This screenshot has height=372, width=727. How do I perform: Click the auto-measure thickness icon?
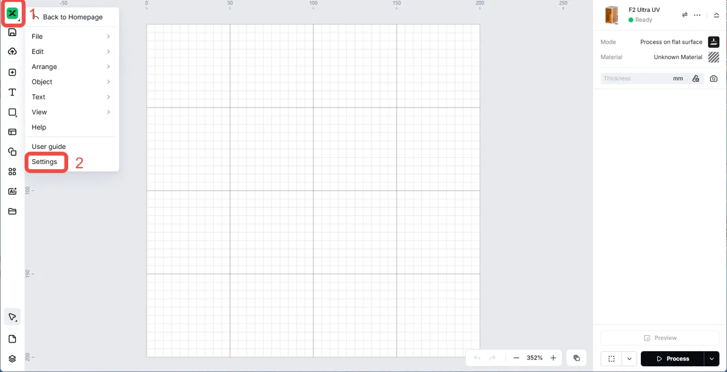pyautogui.click(x=696, y=78)
